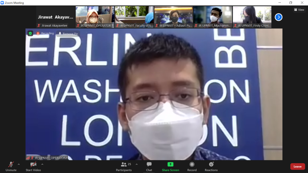The width and height of the screenshot is (308, 173).
Task: Click the green encryption shield icon
Action: 30,33
